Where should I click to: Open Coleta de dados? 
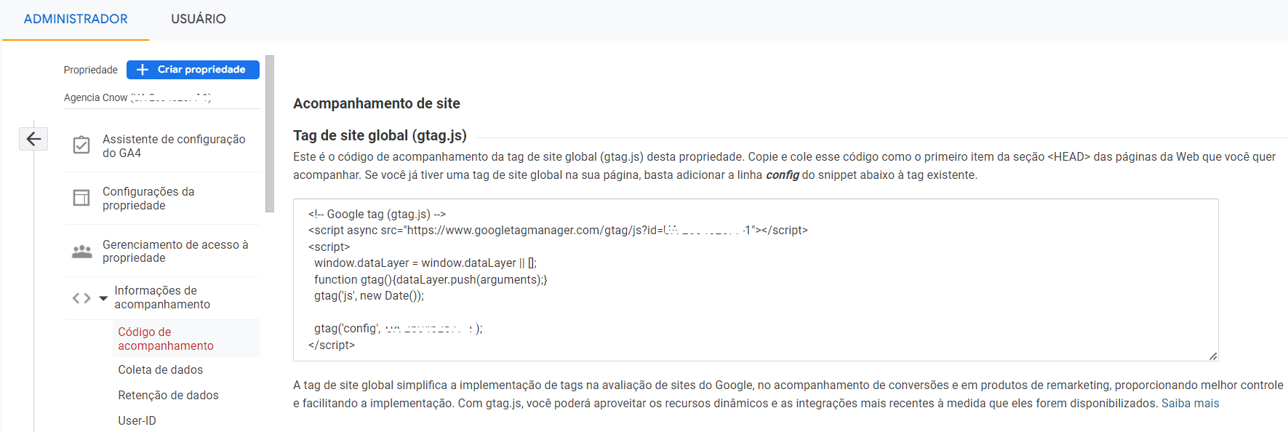(161, 369)
